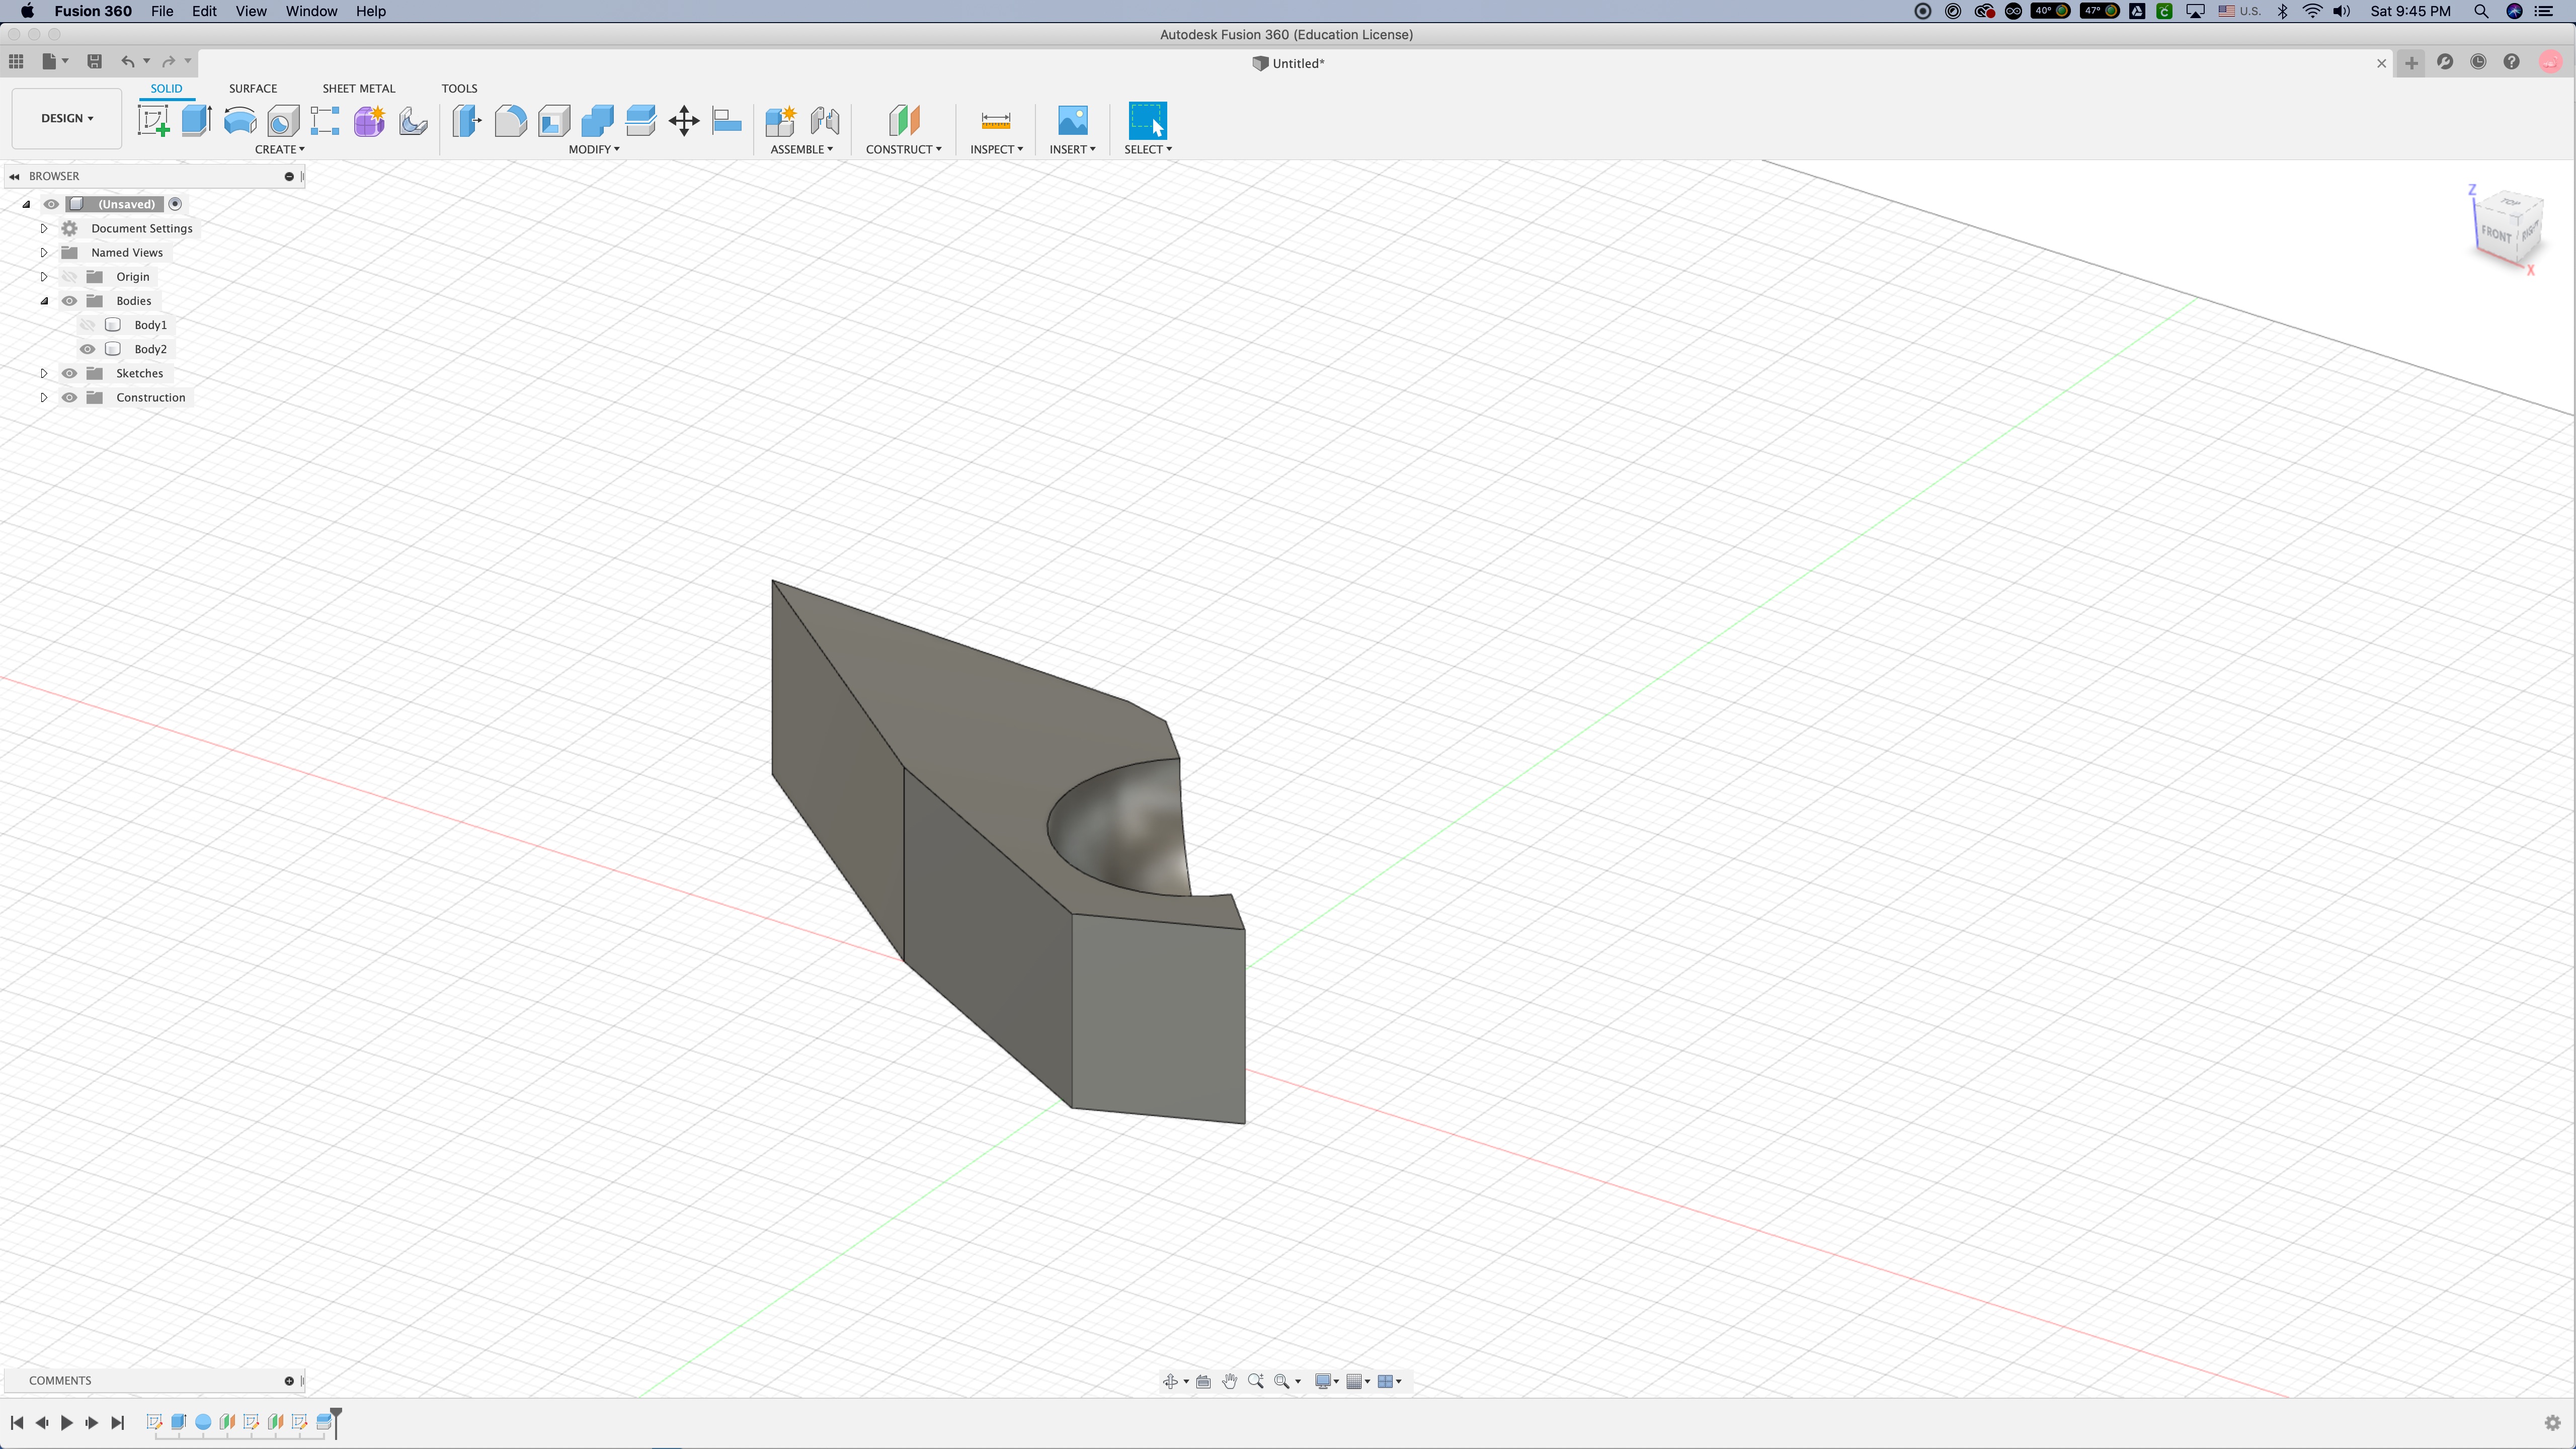Click the ViewCube FRONT face

point(2496,234)
